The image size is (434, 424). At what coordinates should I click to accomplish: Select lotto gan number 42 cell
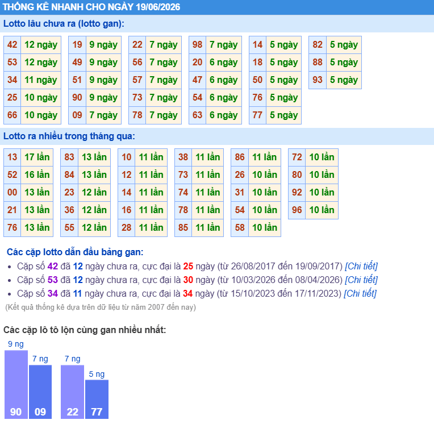[12, 44]
